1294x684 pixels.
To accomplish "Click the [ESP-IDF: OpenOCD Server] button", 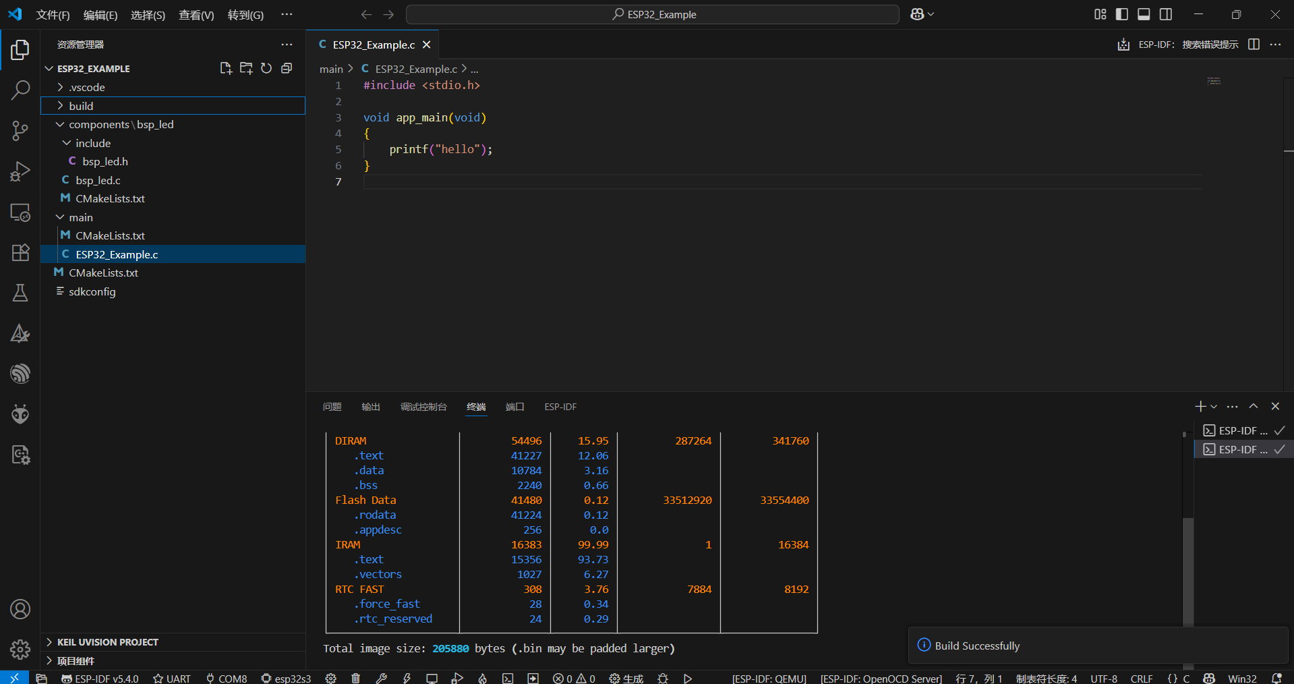I will click(881, 678).
